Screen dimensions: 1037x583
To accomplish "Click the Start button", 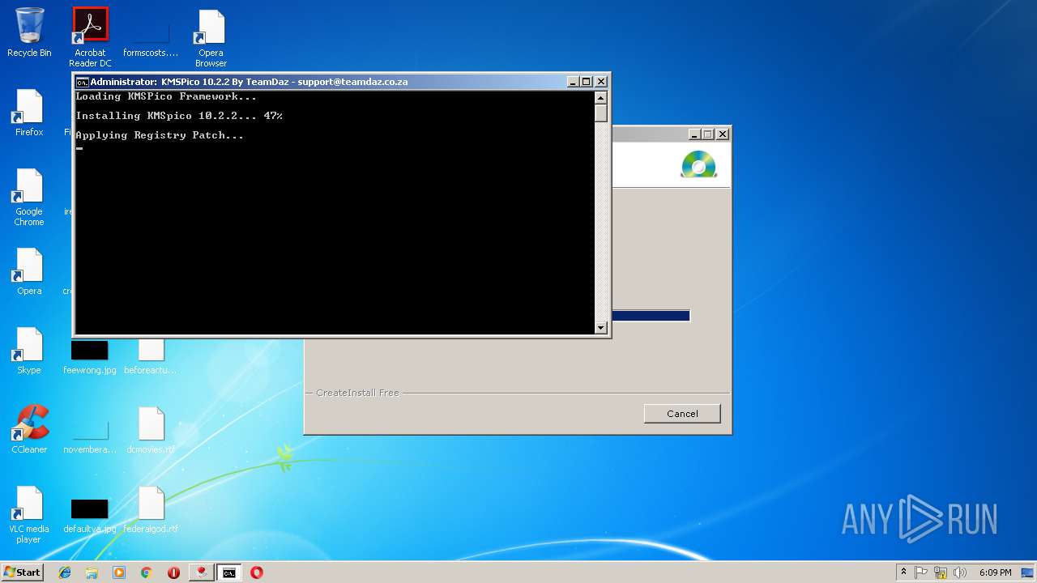I will [23, 572].
